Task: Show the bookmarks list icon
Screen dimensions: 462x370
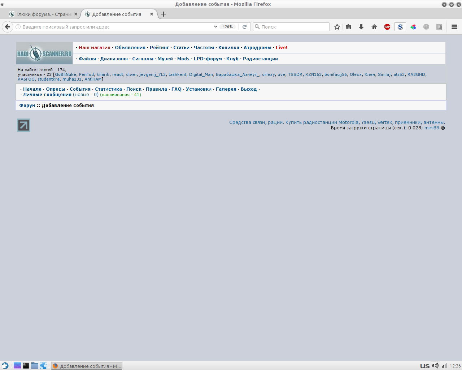Action: coord(348,27)
